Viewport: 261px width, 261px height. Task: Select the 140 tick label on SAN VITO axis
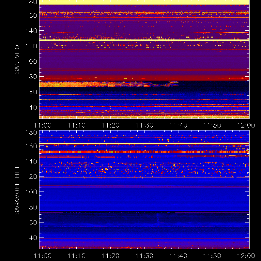[x=31, y=31]
